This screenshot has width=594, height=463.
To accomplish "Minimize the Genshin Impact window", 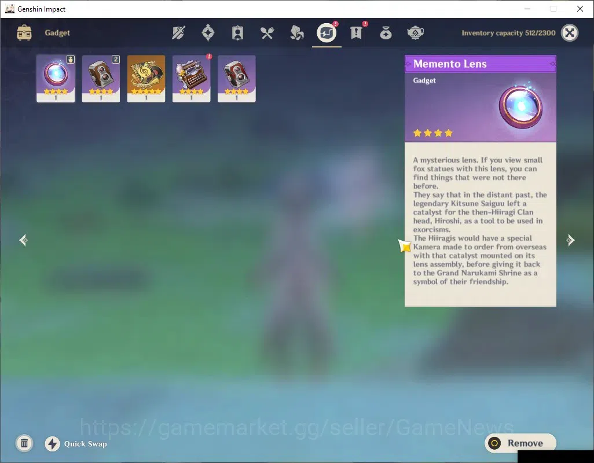I will pyautogui.click(x=527, y=9).
